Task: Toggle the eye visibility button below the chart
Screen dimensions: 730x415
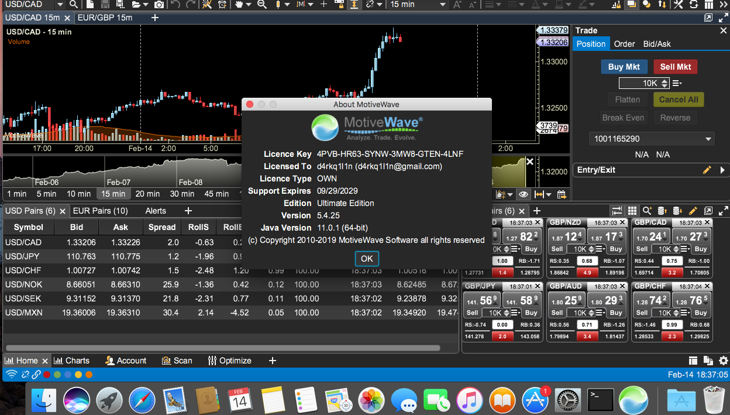Action: point(524,194)
